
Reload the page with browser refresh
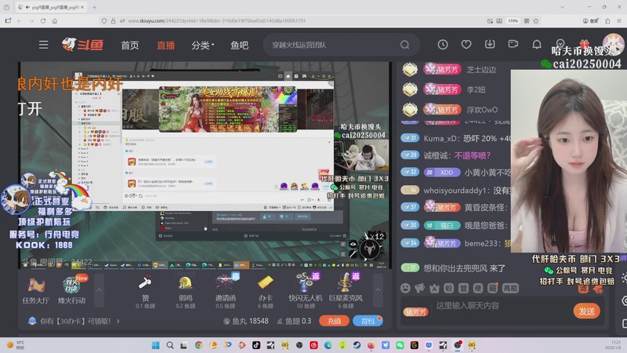pyautogui.click(x=43, y=21)
